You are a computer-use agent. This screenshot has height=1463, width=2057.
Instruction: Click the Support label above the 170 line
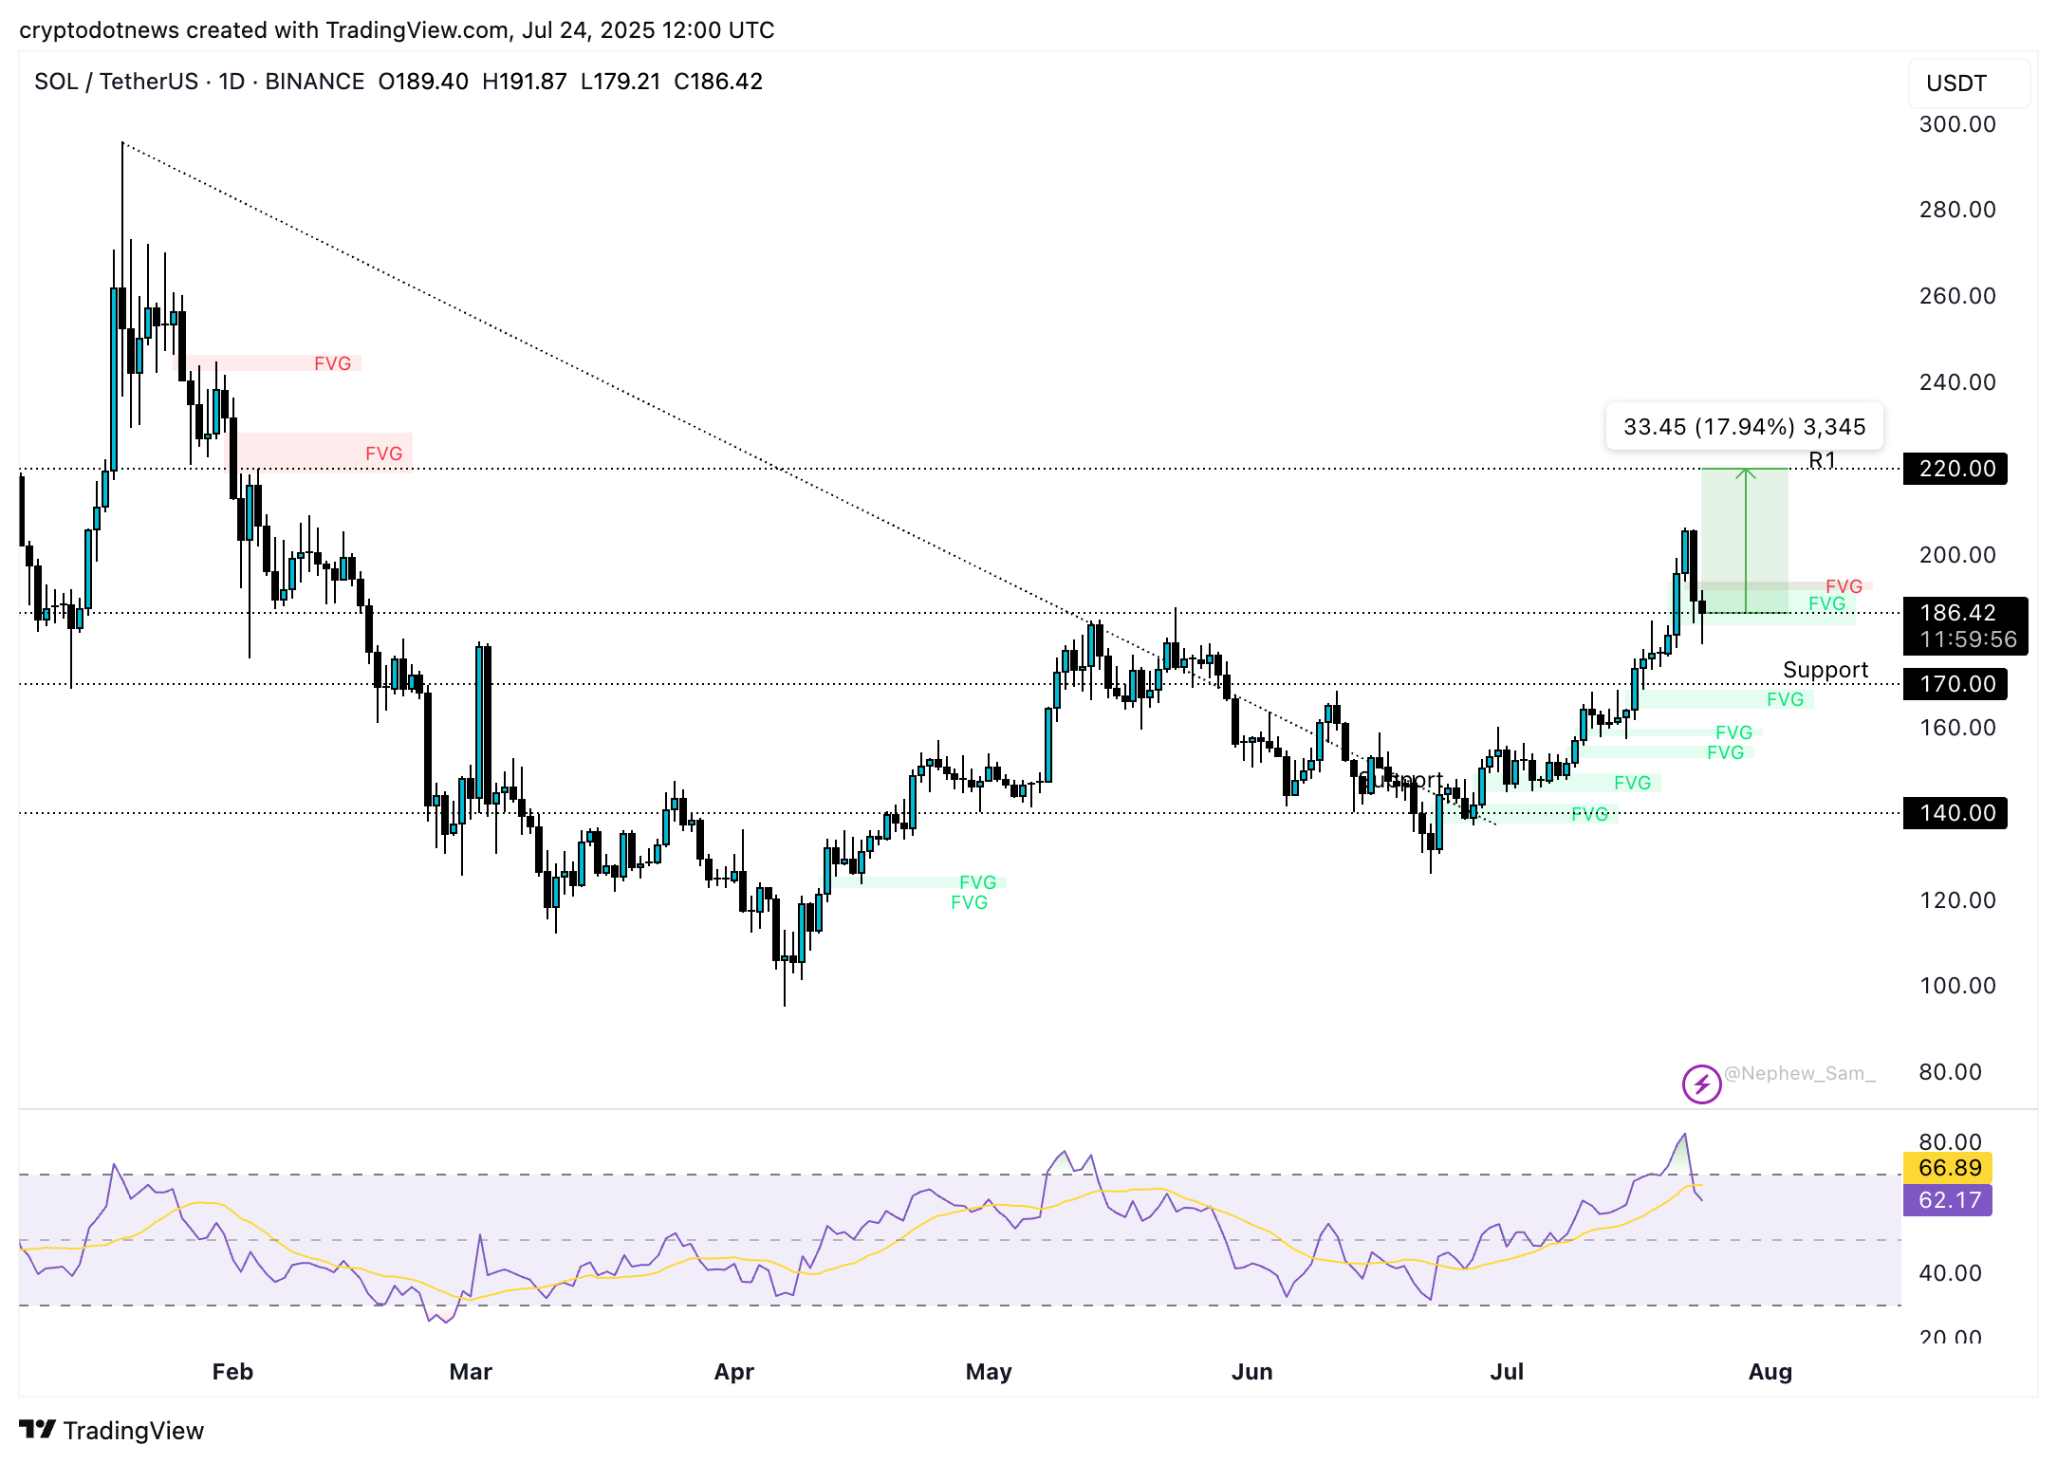coord(1825,670)
